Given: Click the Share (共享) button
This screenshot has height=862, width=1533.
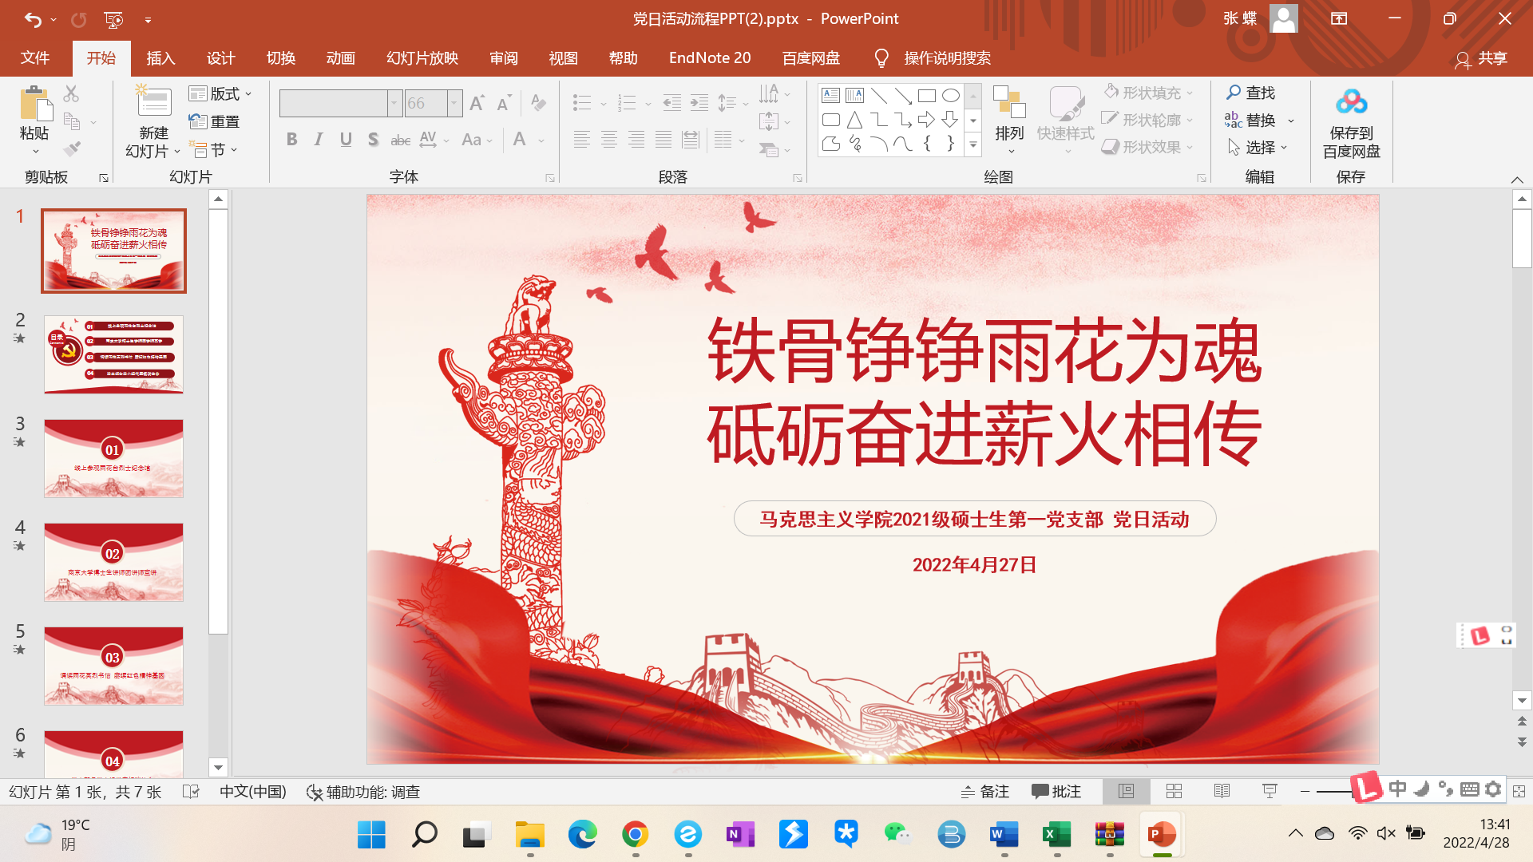Looking at the screenshot, I should point(1482,58).
